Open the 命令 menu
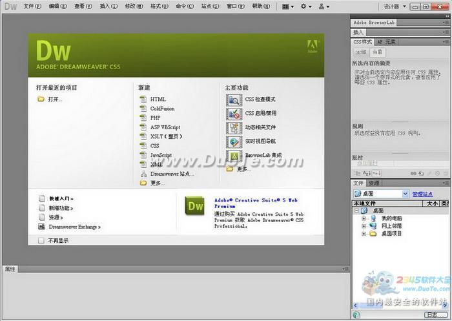The image size is (452, 321). 185,6
